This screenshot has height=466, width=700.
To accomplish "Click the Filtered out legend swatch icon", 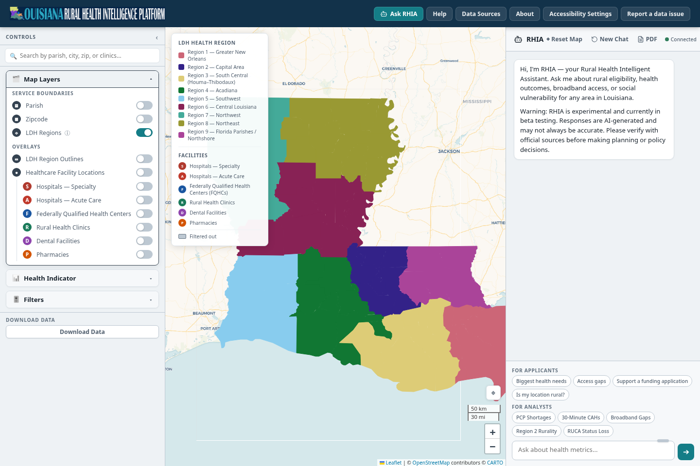I will click(182, 236).
